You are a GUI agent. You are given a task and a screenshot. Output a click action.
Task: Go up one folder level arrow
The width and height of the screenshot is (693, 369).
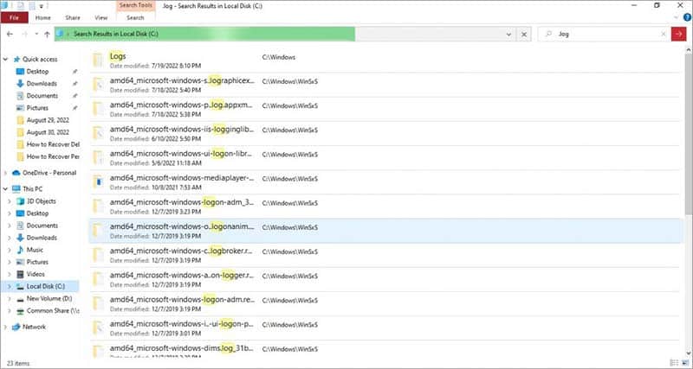47,34
